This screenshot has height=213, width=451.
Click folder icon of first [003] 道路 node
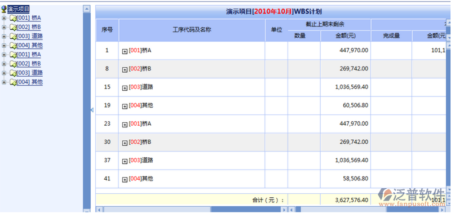point(13,37)
